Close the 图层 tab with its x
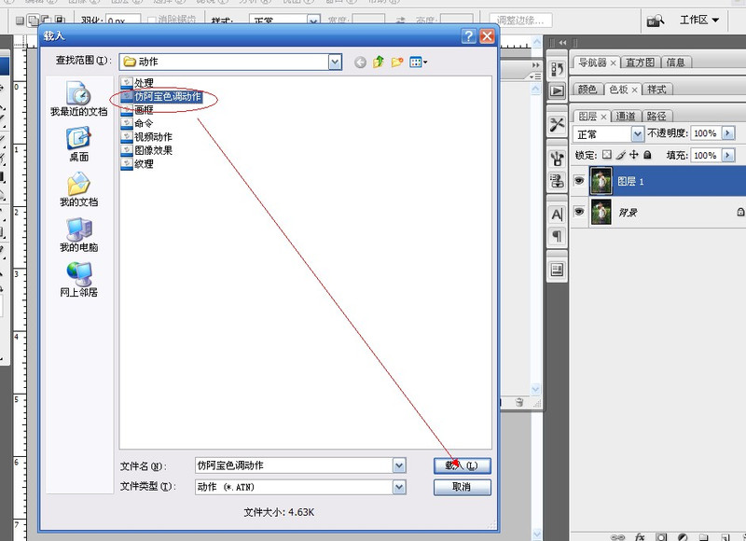 click(x=603, y=117)
